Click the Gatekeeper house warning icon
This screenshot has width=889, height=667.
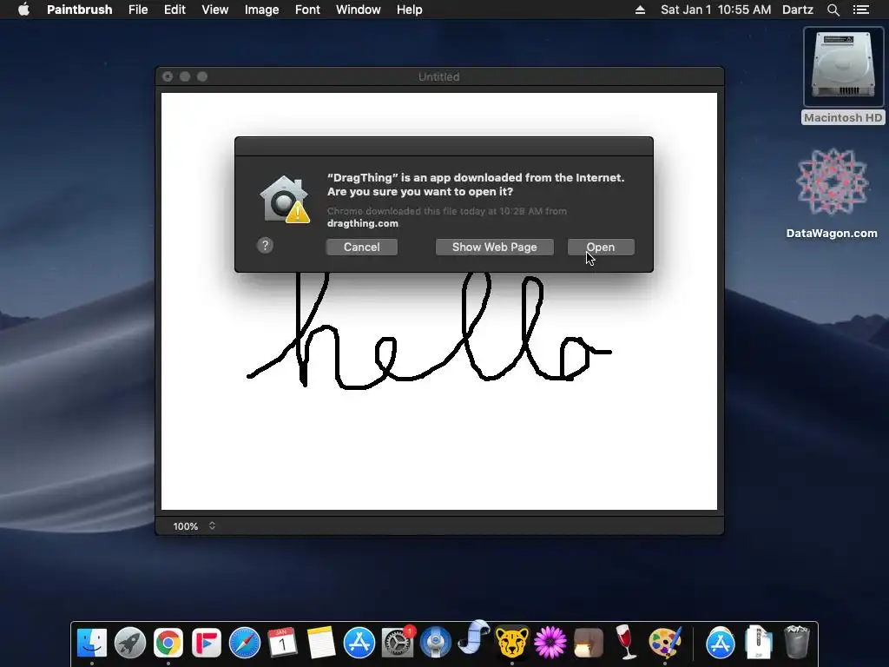pyautogui.click(x=285, y=199)
